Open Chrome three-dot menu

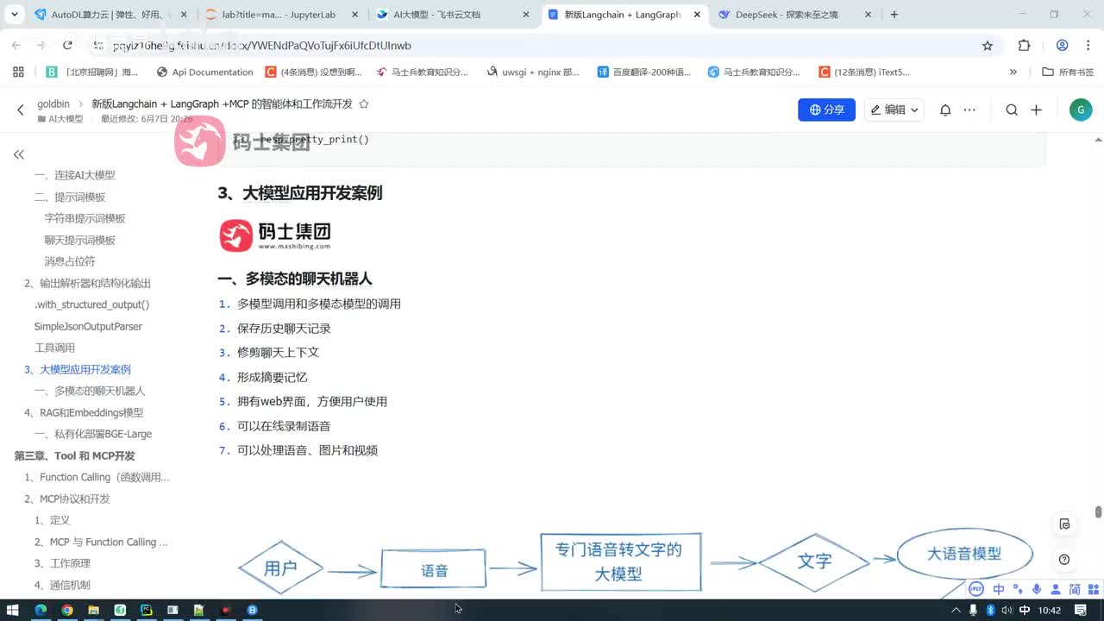pyautogui.click(x=1088, y=46)
